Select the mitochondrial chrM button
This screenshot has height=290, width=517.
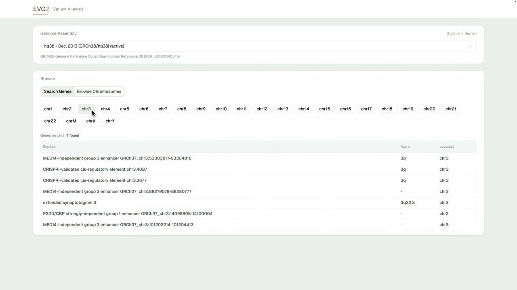click(x=71, y=121)
